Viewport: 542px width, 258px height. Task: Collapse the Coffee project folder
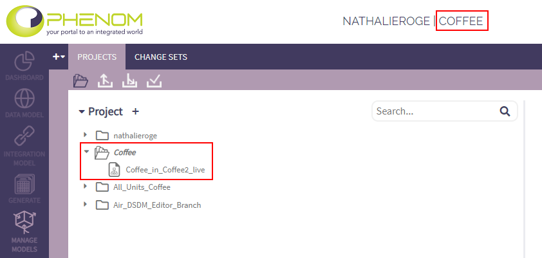[x=85, y=152]
